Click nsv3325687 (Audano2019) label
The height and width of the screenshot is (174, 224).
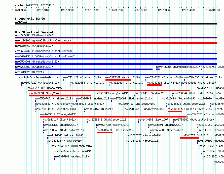(x=53, y=104)
